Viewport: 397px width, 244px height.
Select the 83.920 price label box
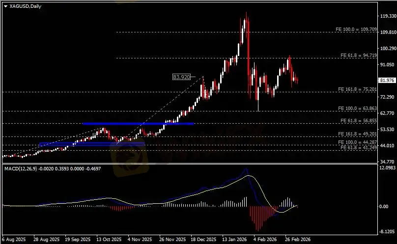pos(181,77)
